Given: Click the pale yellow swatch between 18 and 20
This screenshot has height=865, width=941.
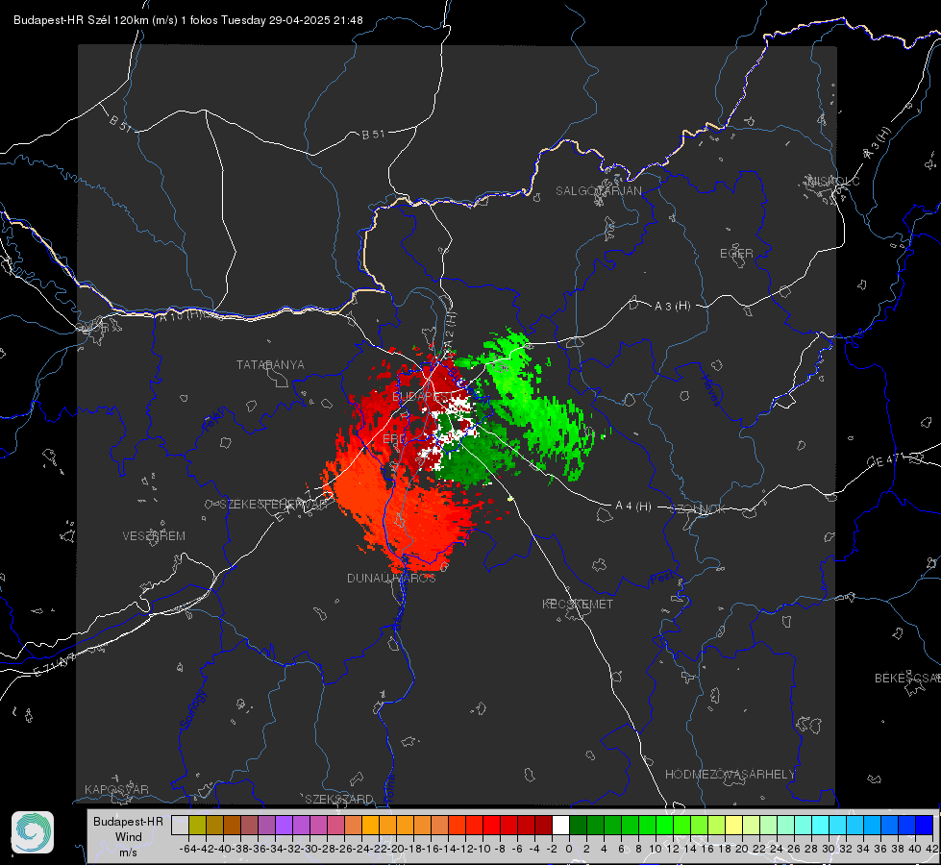Looking at the screenshot, I should [734, 826].
